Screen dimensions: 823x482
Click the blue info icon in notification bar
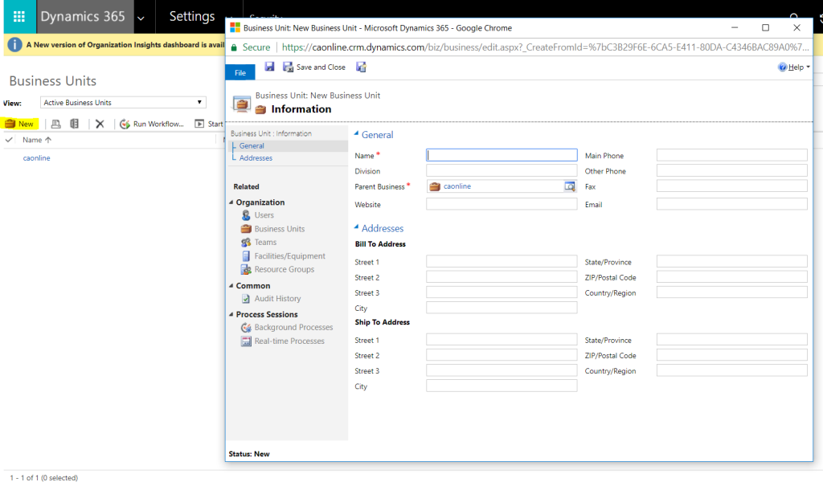pyautogui.click(x=14, y=44)
